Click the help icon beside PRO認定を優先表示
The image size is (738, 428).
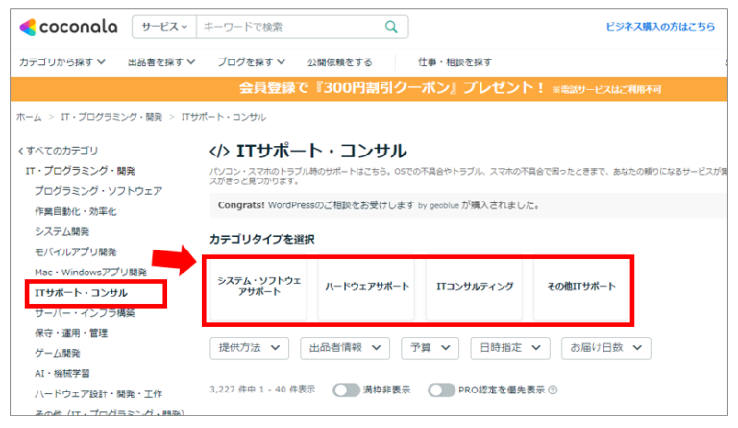[553, 390]
